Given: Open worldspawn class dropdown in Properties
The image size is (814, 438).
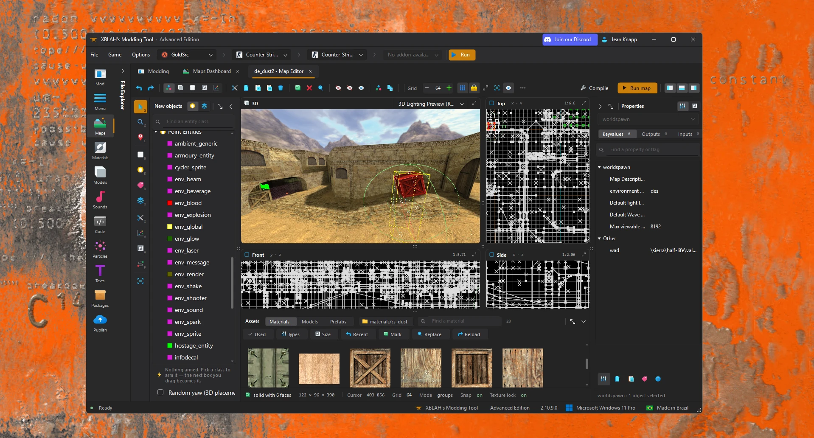Looking at the screenshot, I should 648,119.
